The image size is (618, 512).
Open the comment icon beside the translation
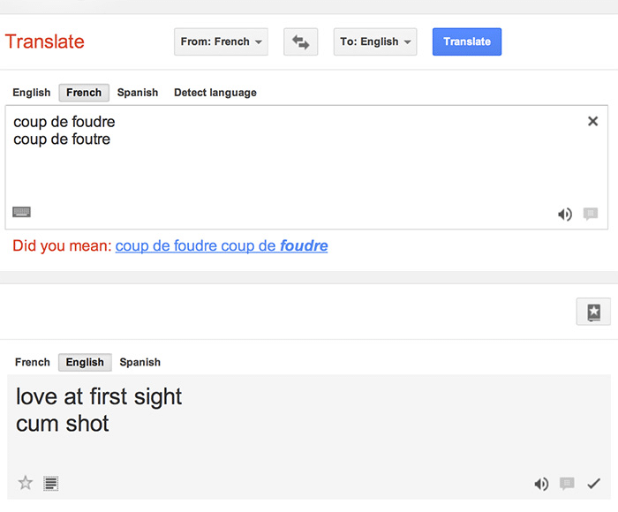point(567,484)
